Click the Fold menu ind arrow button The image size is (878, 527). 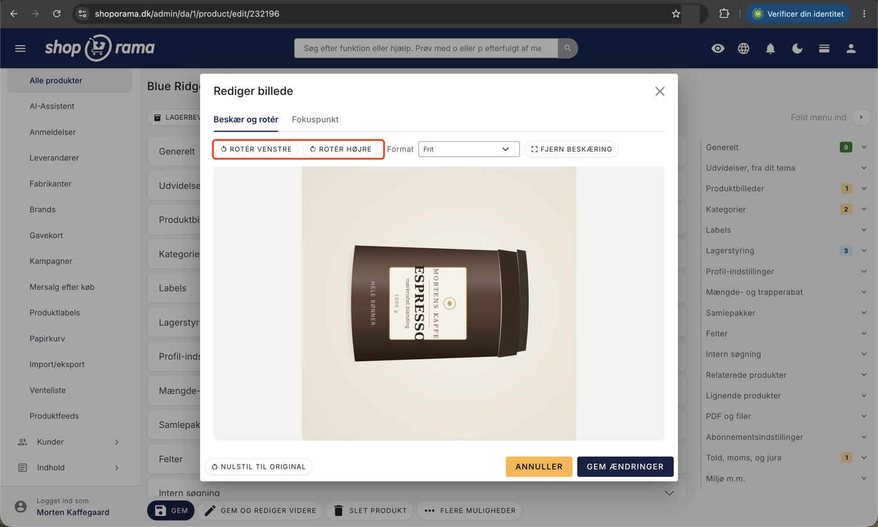pyautogui.click(x=862, y=117)
